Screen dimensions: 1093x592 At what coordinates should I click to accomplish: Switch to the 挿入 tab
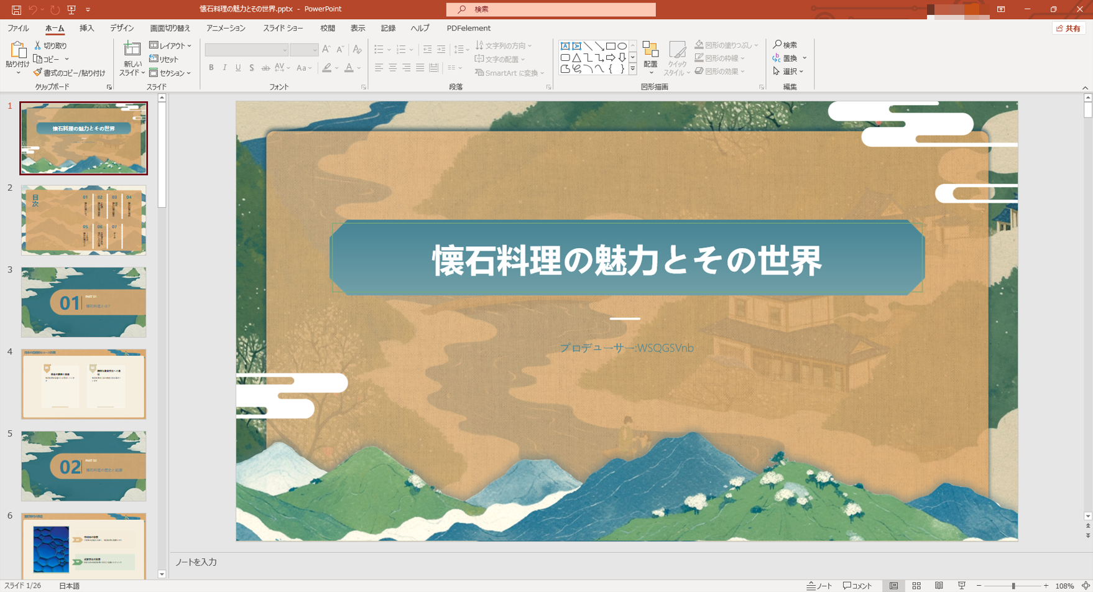[x=87, y=29]
